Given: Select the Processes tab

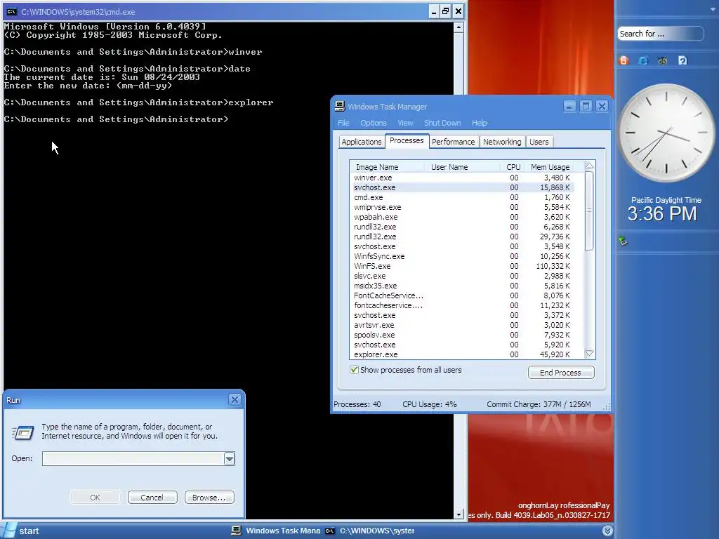Looking at the screenshot, I should (x=407, y=140).
